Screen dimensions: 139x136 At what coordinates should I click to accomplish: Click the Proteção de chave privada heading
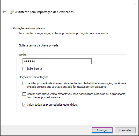tap(29, 29)
